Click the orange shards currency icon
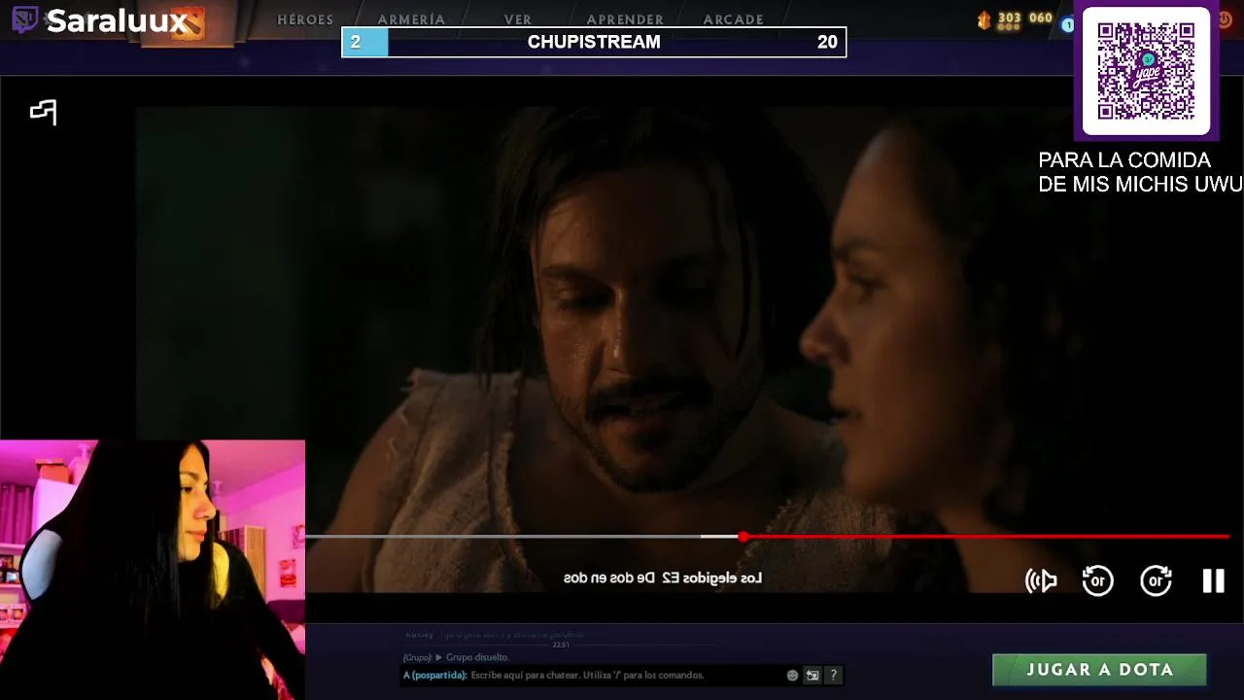Viewport: 1244px width, 700px height. 984,19
